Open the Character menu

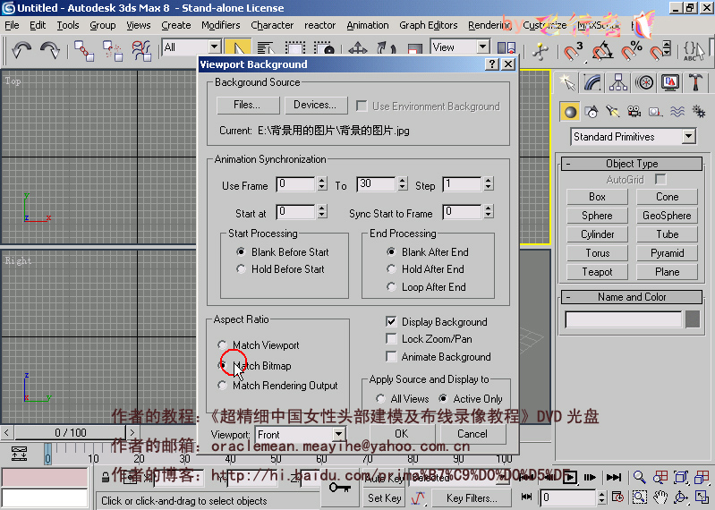(x=272, y=25)
